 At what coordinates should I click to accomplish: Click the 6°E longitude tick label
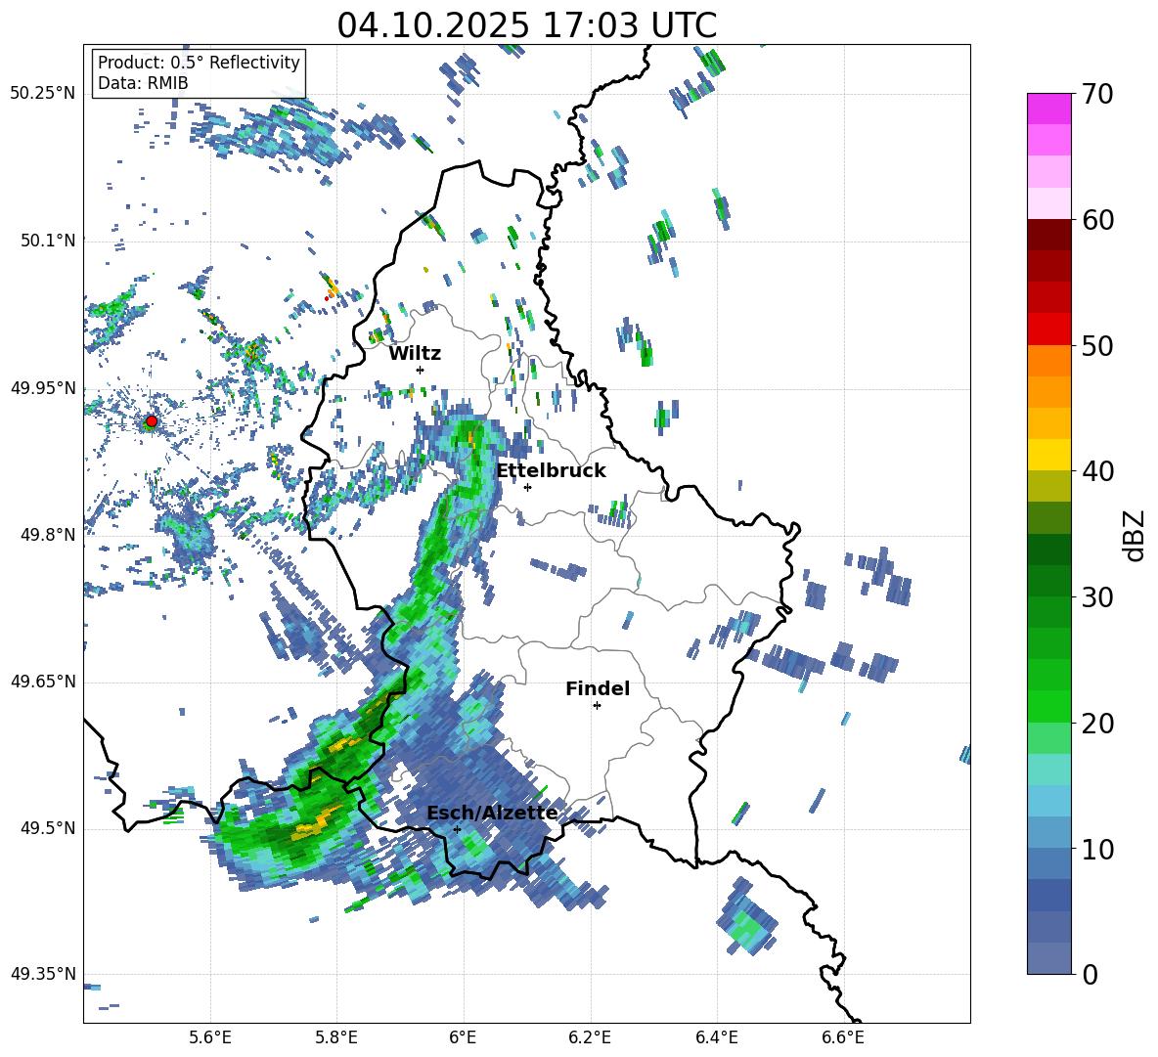pos(463,1037)
